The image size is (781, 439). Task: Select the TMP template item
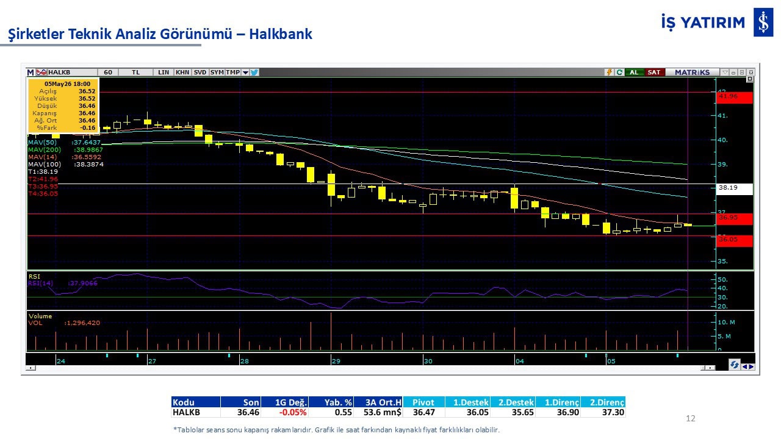[x=233, y=72]
